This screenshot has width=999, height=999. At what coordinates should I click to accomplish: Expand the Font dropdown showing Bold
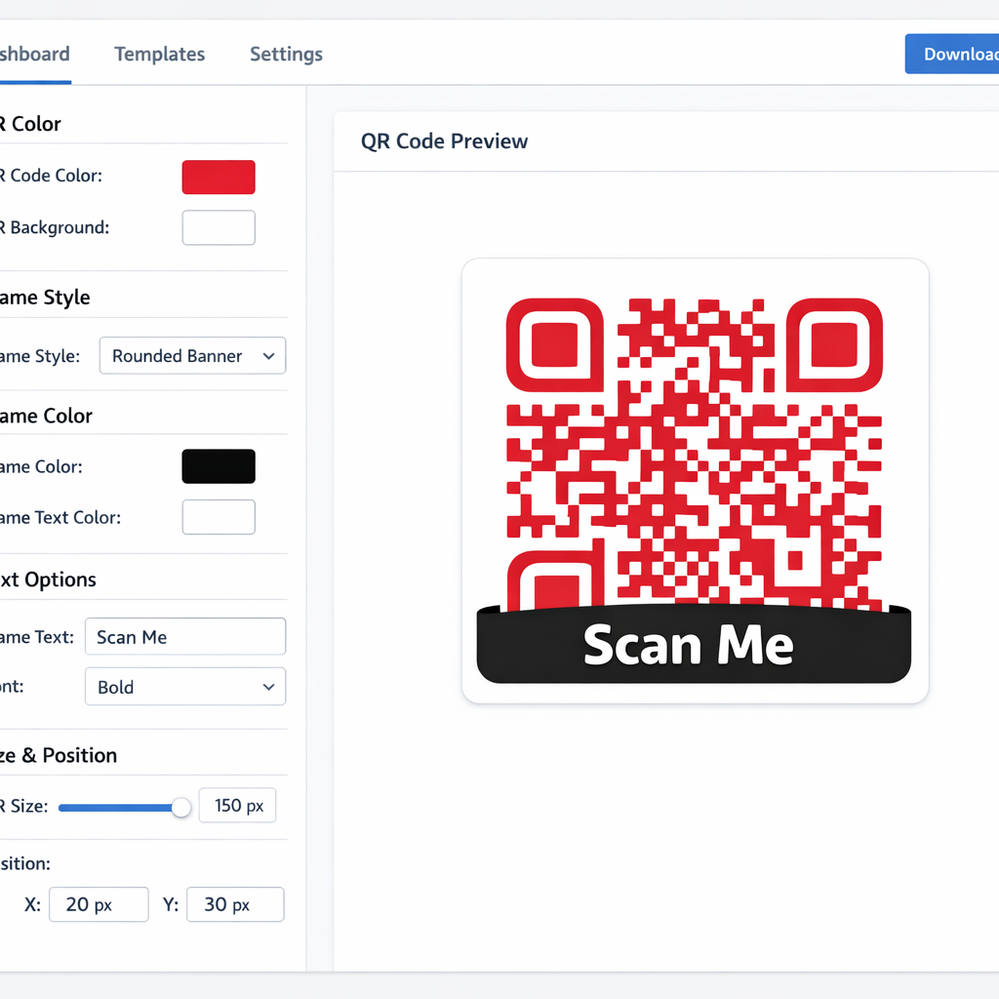coord(184,687)
